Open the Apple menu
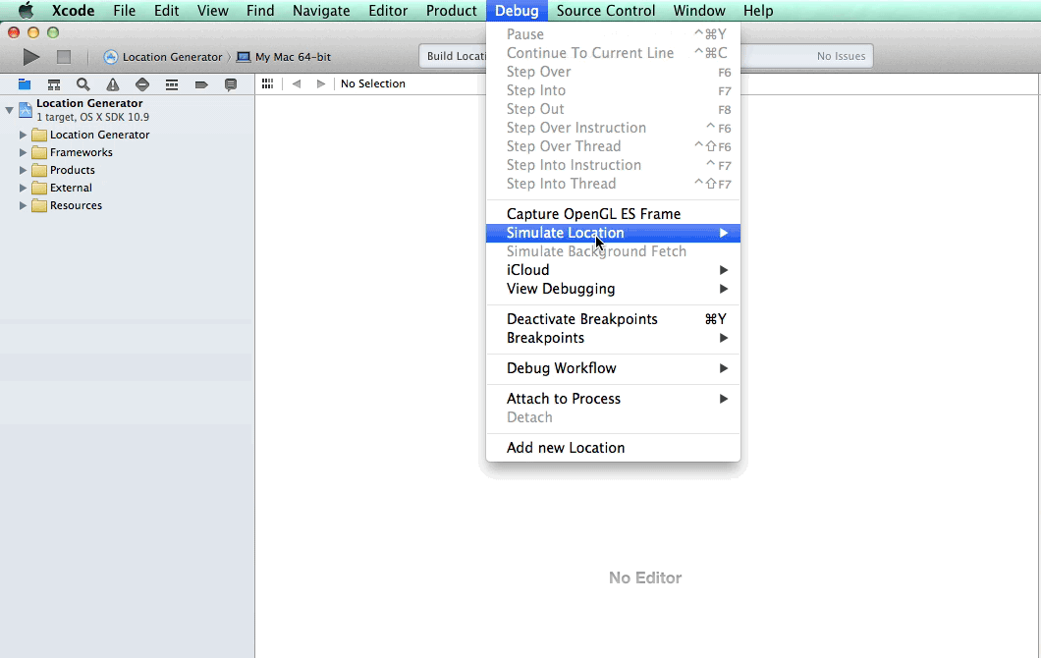The height and width of the screenshot is (658, 1041). click(26, 11)
